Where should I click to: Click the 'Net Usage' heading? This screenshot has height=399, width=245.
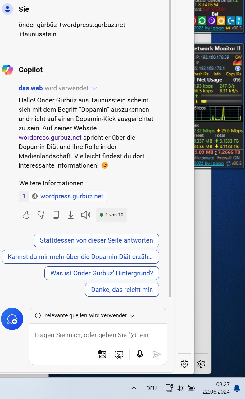click(x=210, y=80)
